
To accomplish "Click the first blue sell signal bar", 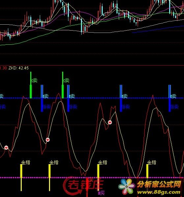I will pos(42,98).
